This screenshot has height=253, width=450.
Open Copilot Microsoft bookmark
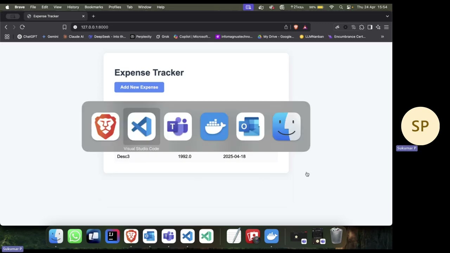192,37
